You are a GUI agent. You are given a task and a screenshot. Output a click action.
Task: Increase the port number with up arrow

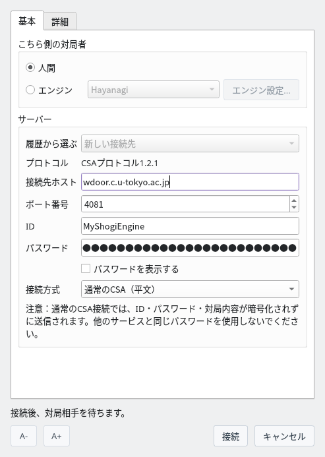pos(294,200)
